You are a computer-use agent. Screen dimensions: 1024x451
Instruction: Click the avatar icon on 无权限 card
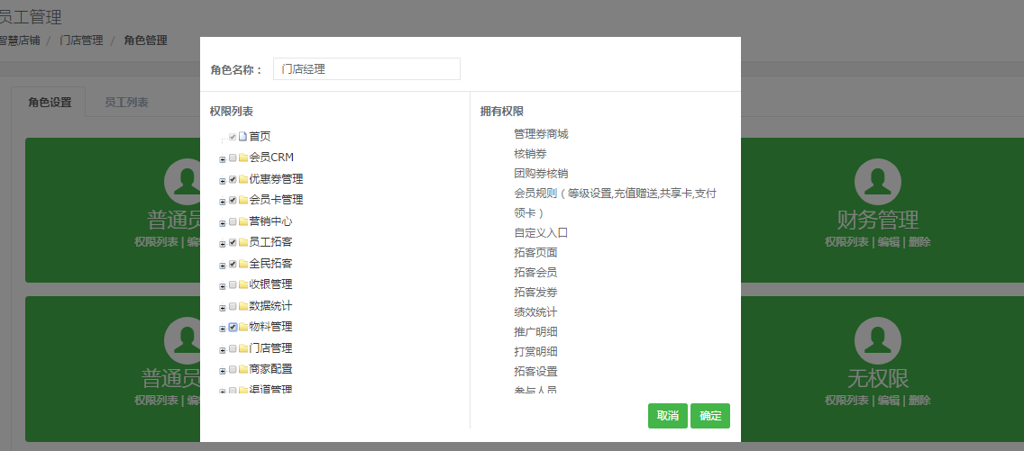point(878,341)
